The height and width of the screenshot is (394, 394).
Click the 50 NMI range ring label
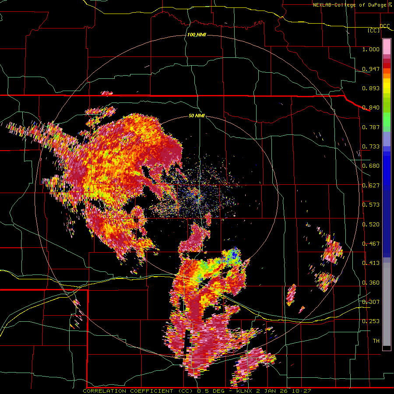click(197, 116)
